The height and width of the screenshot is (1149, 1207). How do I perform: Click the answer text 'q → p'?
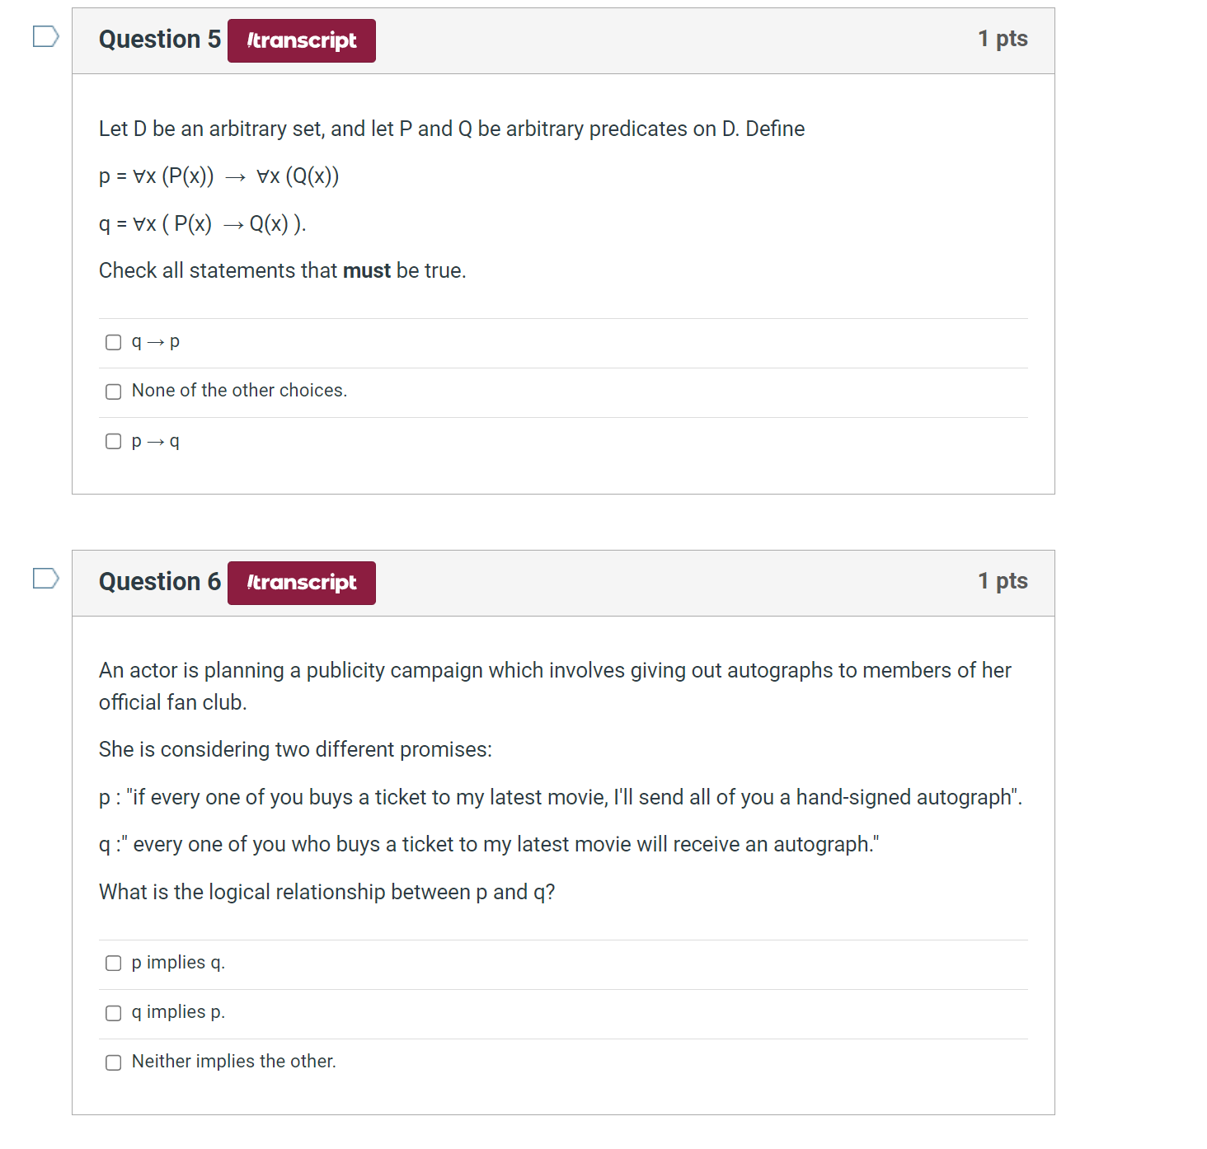155,340
